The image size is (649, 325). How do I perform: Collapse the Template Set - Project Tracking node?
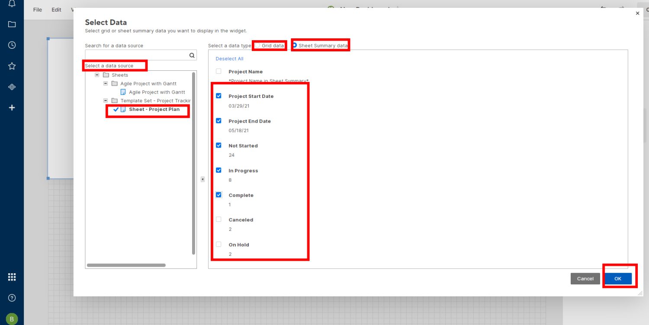pos(106,101)
